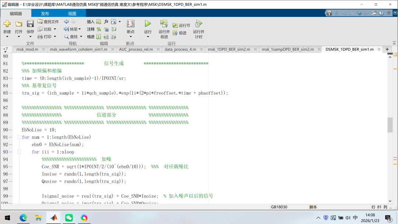Click Run and Time (运行并计时)
Image resolution: width=398 pixels, height=224 pixels.
[199, 29]
